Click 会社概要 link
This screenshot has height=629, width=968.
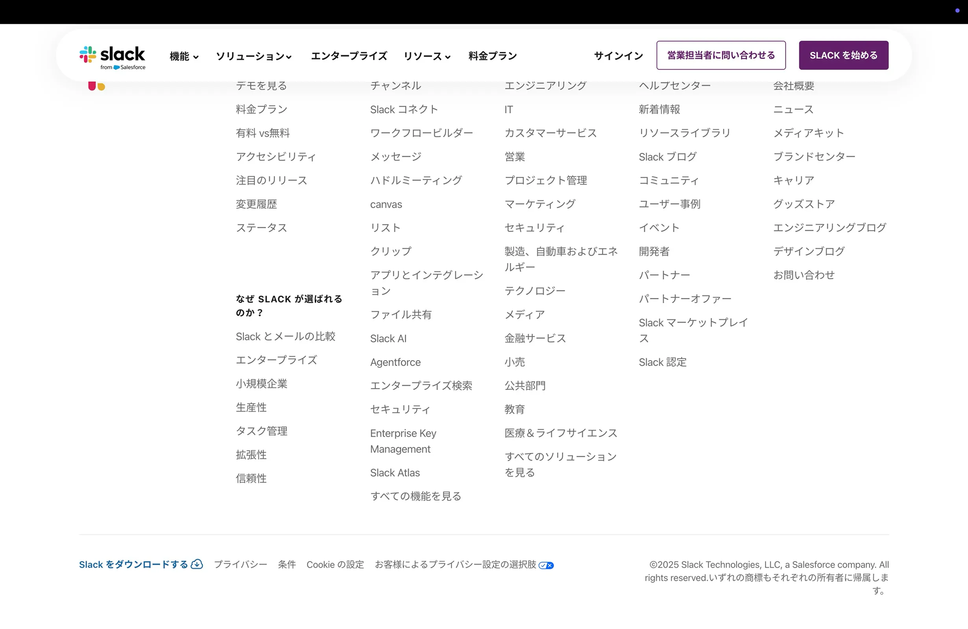793,86
